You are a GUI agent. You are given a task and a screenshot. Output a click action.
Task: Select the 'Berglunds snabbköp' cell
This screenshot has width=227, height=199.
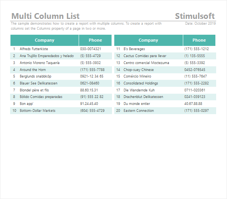pyautogui.click(x=36, y=76)
